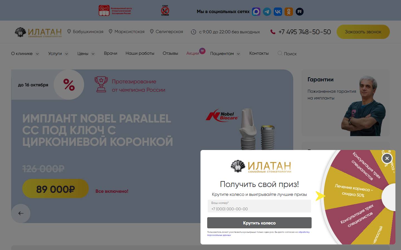This screenshot has height=250, width=401.
Task: Click the Акции notification badge 19
Action: point(202,51)
